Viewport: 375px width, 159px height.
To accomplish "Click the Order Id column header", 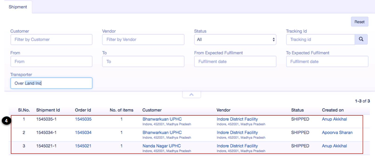I will pyautogui.click(x=83, y=110).
